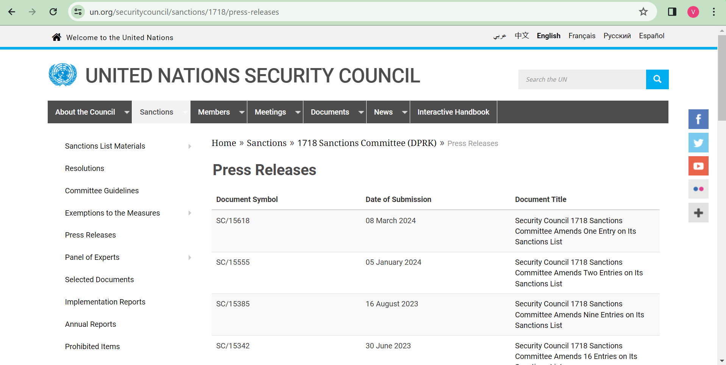Select English language link

(548, 36)
